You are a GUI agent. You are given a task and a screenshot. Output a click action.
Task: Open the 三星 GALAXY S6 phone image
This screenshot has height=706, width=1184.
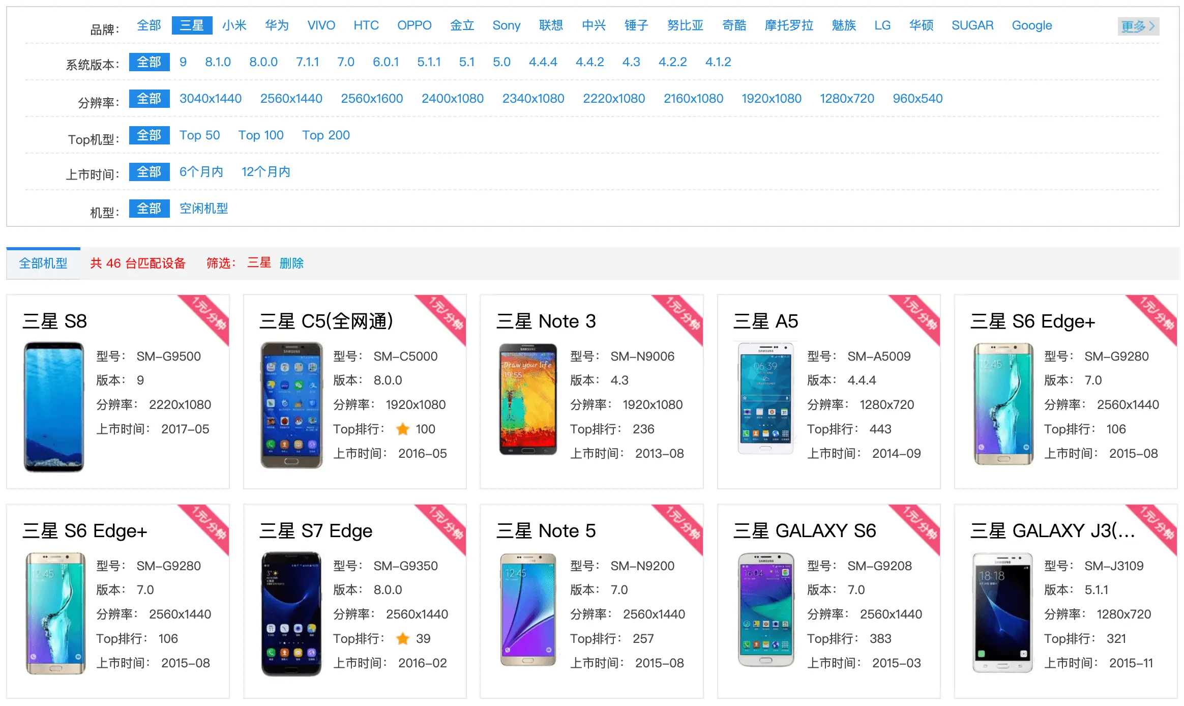click(x=765, y=609)
